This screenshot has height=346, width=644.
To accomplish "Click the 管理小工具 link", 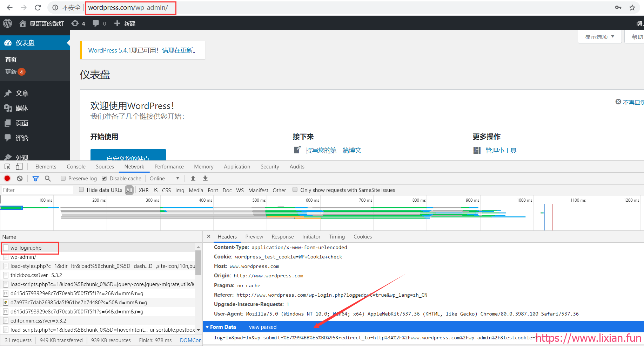I will coord(501,150).
